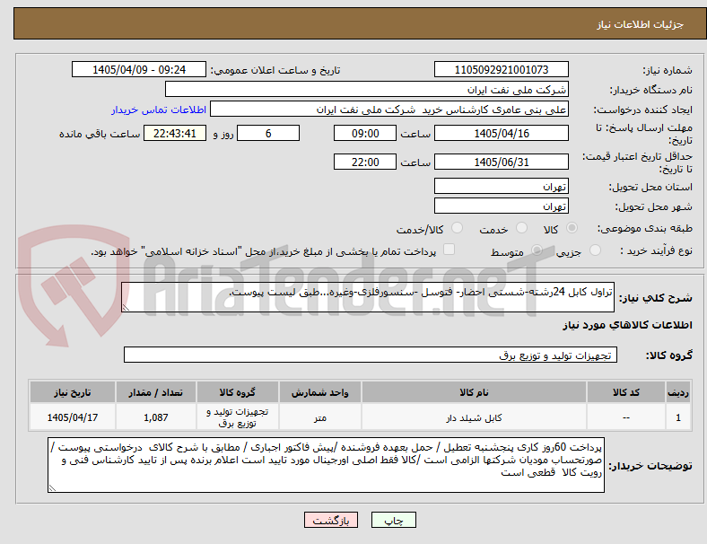Click the validity time field 22:00

[x=365, y=162]
